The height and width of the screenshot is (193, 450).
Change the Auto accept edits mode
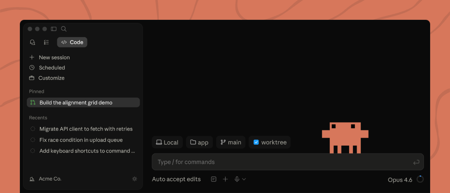pos(176,179)
